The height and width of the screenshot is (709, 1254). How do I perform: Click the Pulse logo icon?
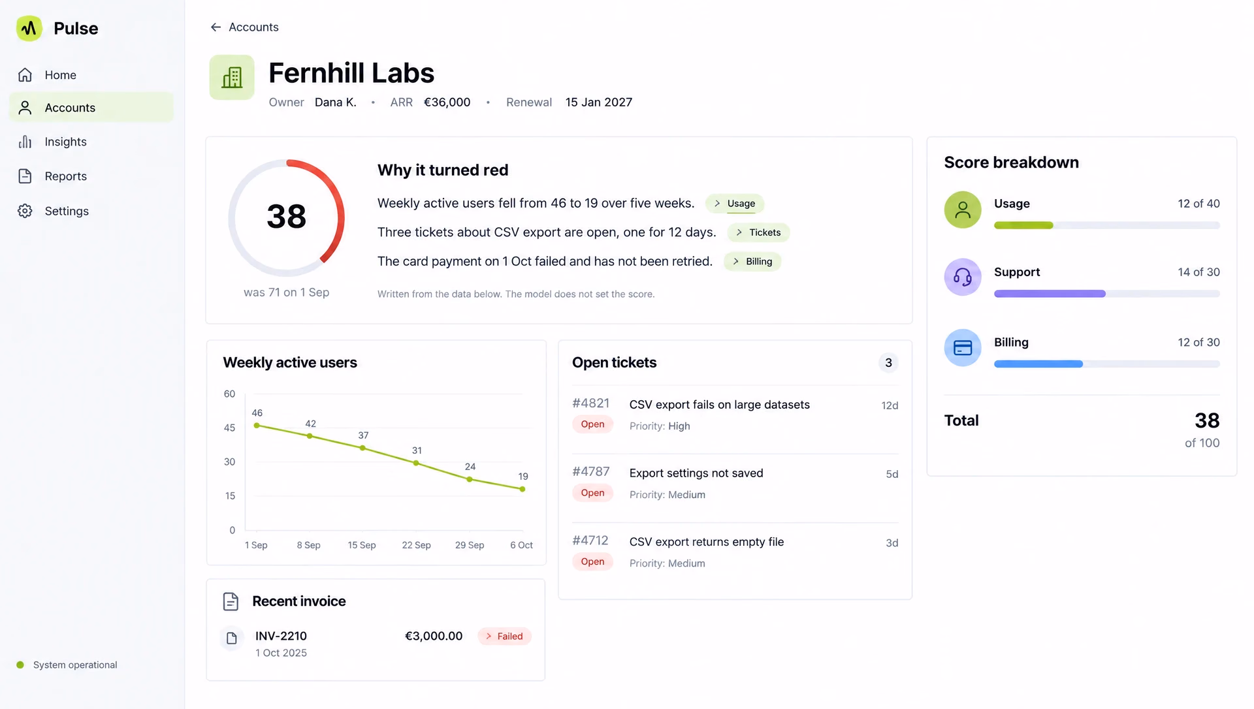click(x=29, y=28)
